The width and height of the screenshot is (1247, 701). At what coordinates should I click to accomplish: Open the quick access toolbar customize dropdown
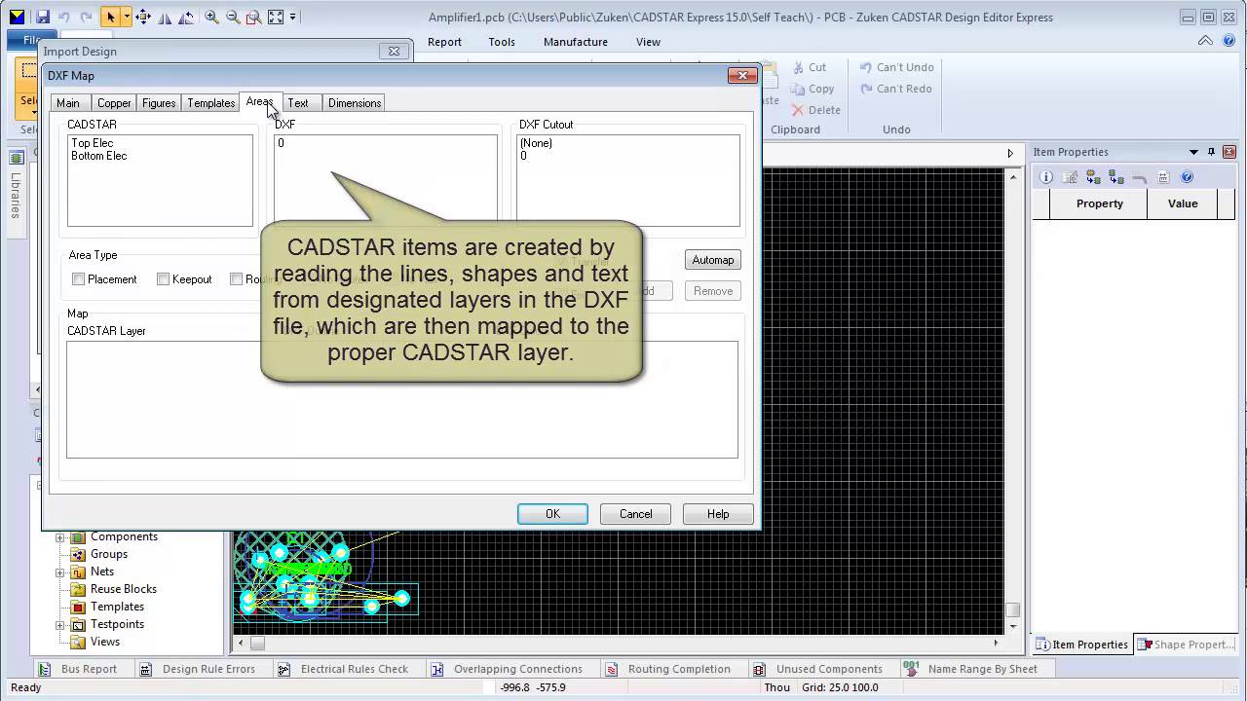[293, 17]
